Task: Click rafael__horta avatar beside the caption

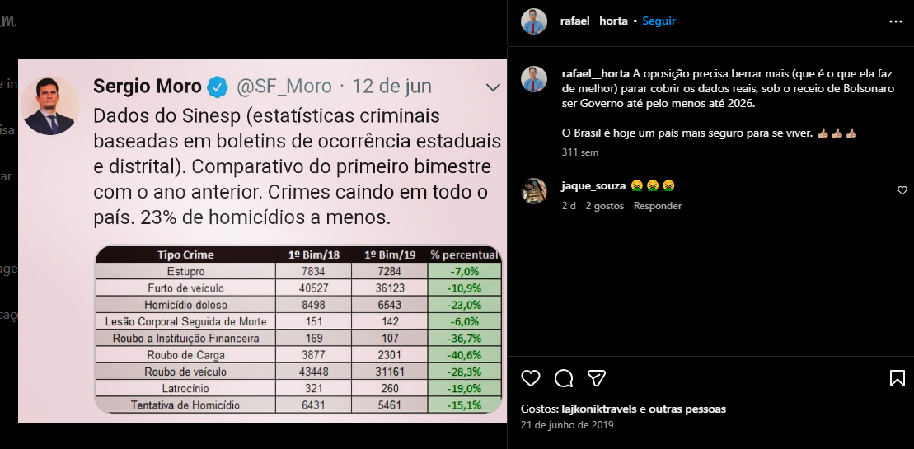Action: [534, 79]
